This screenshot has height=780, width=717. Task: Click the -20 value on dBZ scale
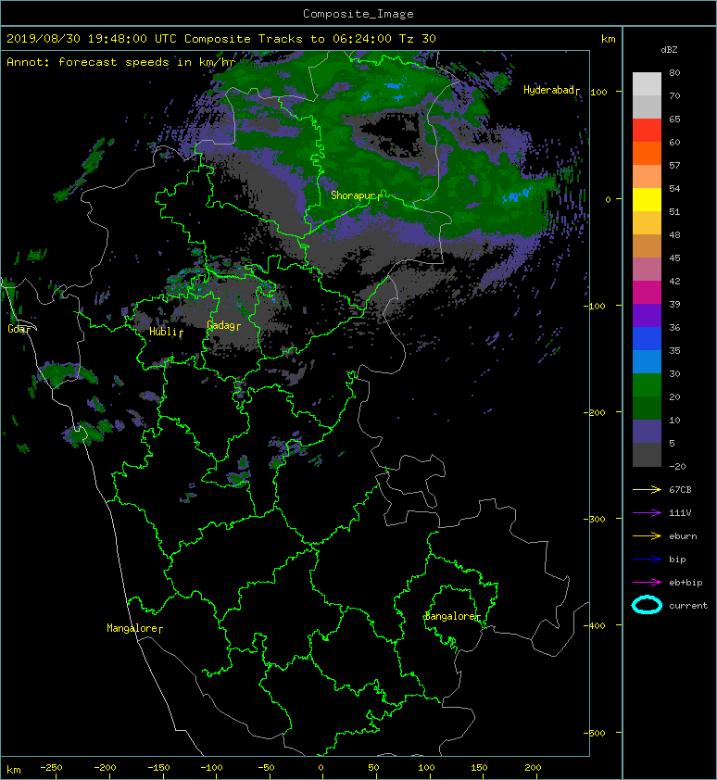coord(678,467)
